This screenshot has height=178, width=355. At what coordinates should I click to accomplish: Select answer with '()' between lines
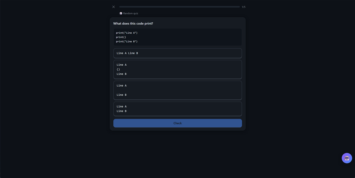[x=177, y=69]
